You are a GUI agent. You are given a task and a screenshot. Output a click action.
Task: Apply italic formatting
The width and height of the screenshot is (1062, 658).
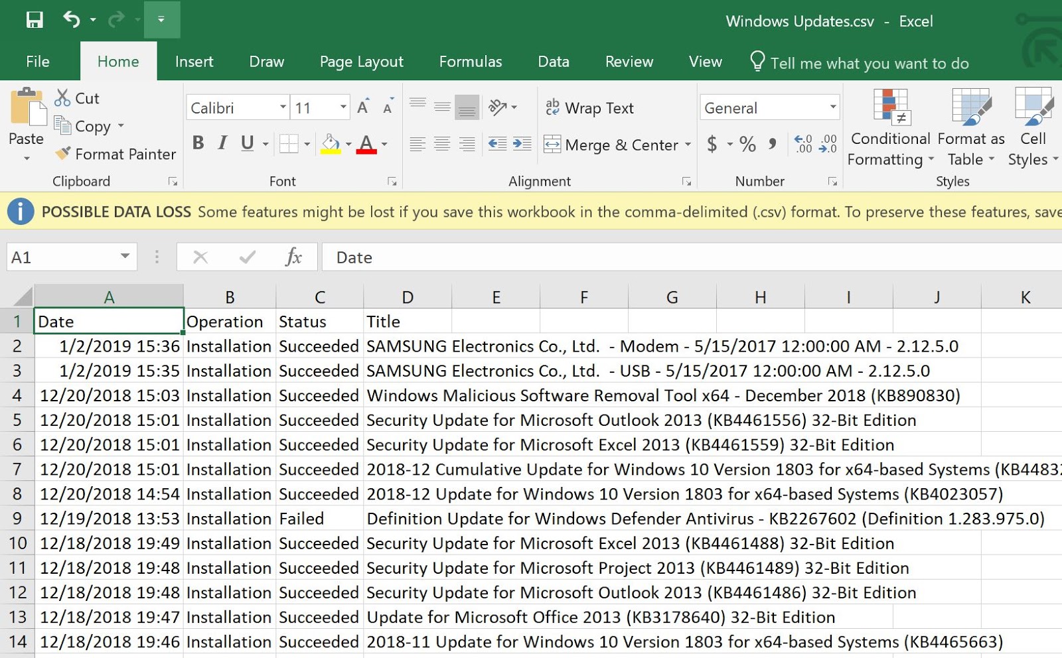coord(222,143)
